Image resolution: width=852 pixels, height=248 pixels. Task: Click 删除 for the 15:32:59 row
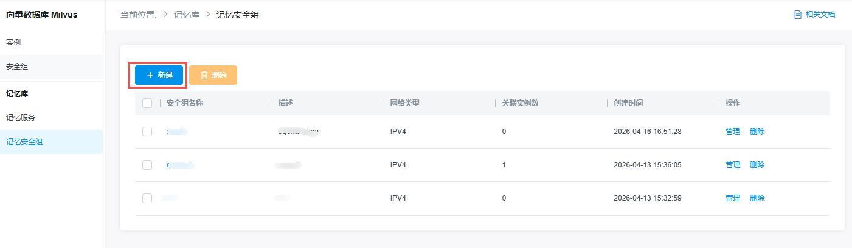[757, 198]
